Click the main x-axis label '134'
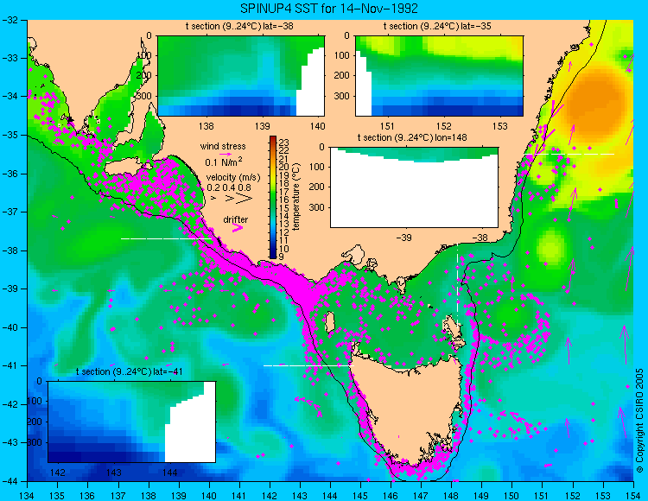648x501 pixels. [28, 495]
